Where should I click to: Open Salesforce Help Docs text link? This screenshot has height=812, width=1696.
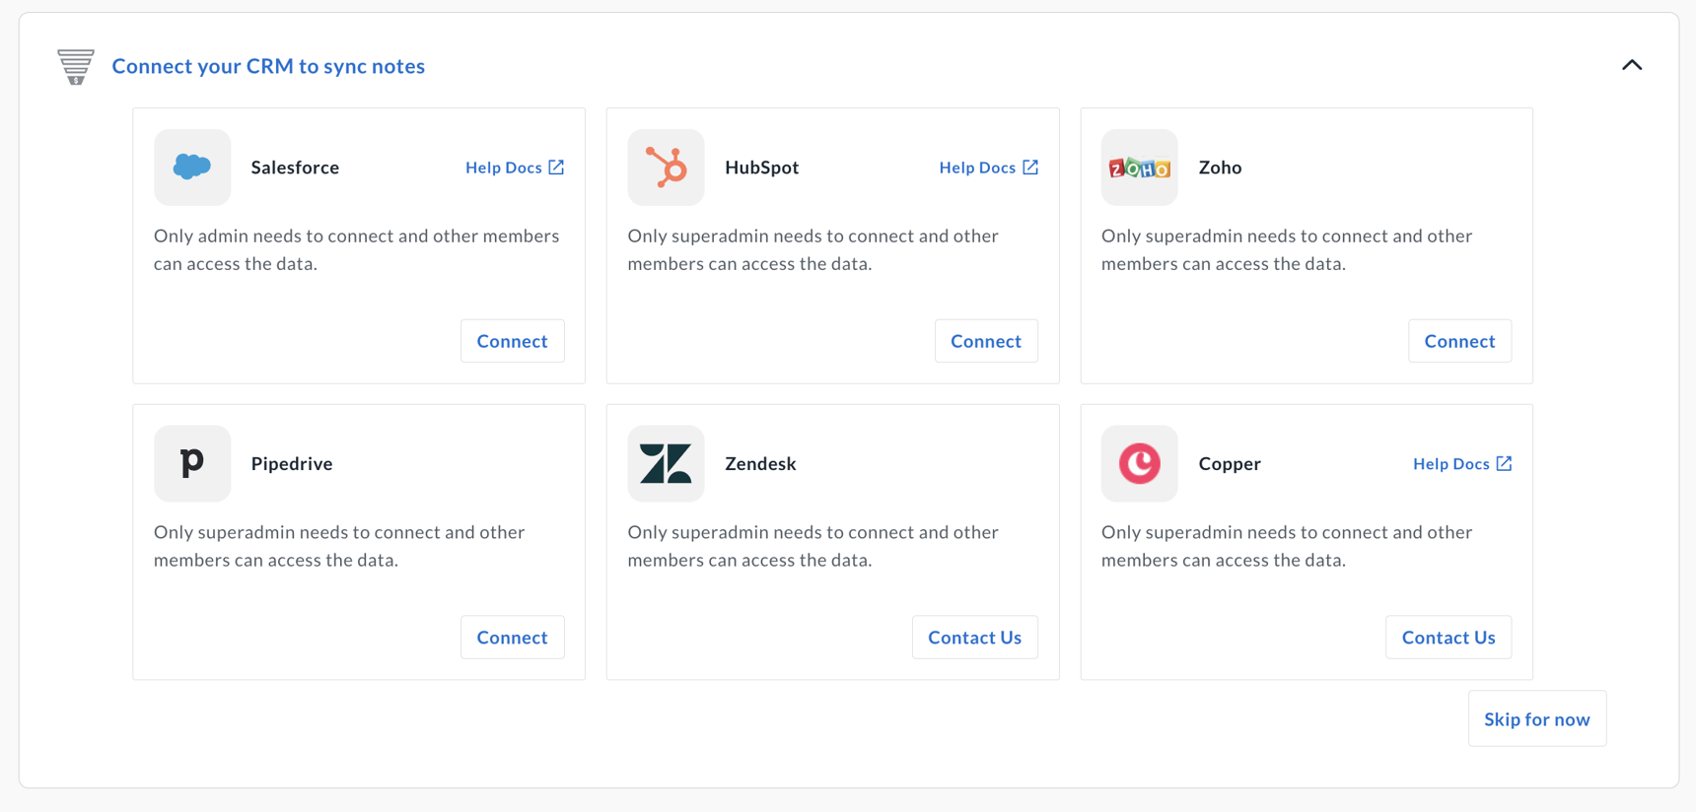[x=503, y=168]
